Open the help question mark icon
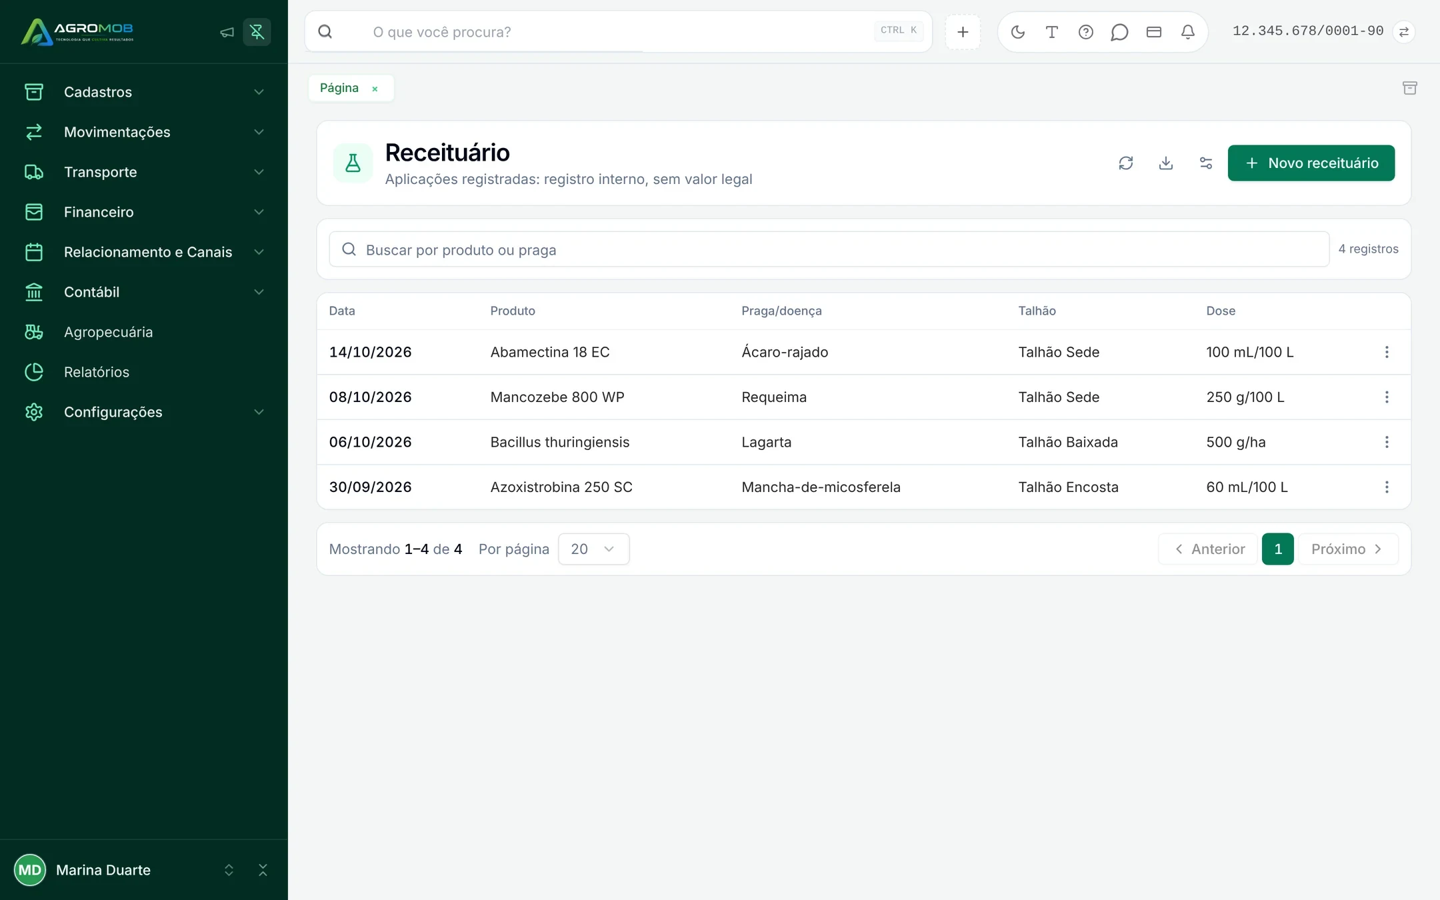Screen dimensions: 1440x900 [1086, 32]
